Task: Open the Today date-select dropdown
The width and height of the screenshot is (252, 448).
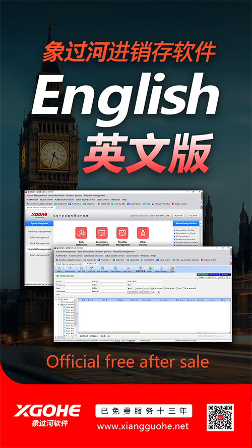Action: [x=202, y=277]
